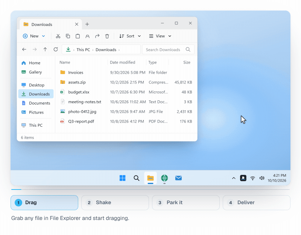Click the dark tray app icon
Image resolution: width=301 pixels, height=235 pixels.
point(243,178)
